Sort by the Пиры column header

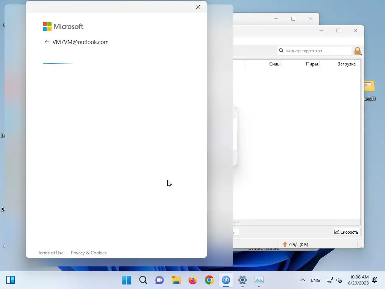[312, 64]
